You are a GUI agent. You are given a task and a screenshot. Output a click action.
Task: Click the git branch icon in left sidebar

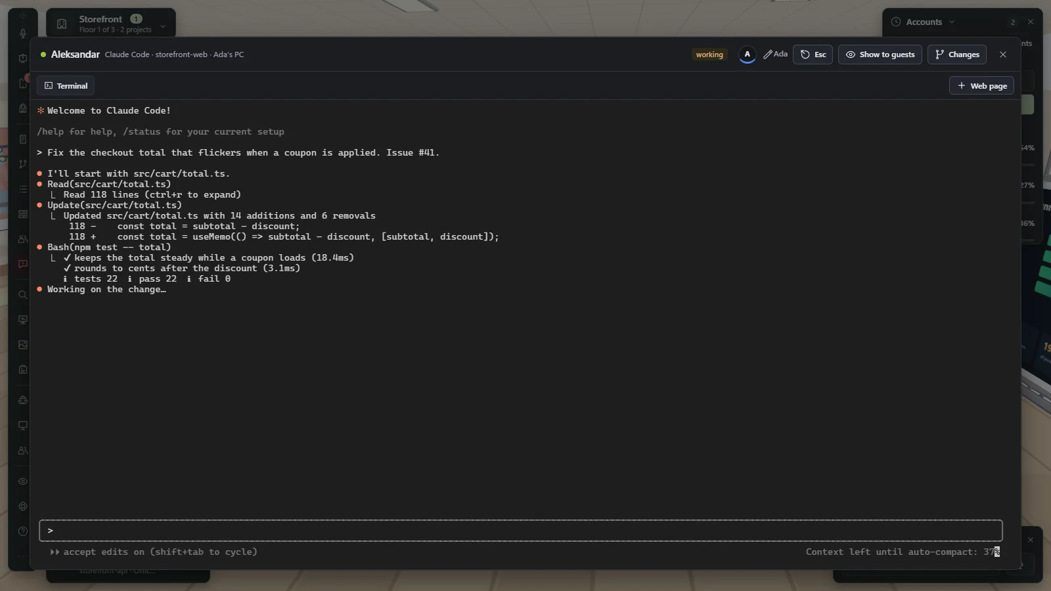pyautogui.click(x=23, y=164)
